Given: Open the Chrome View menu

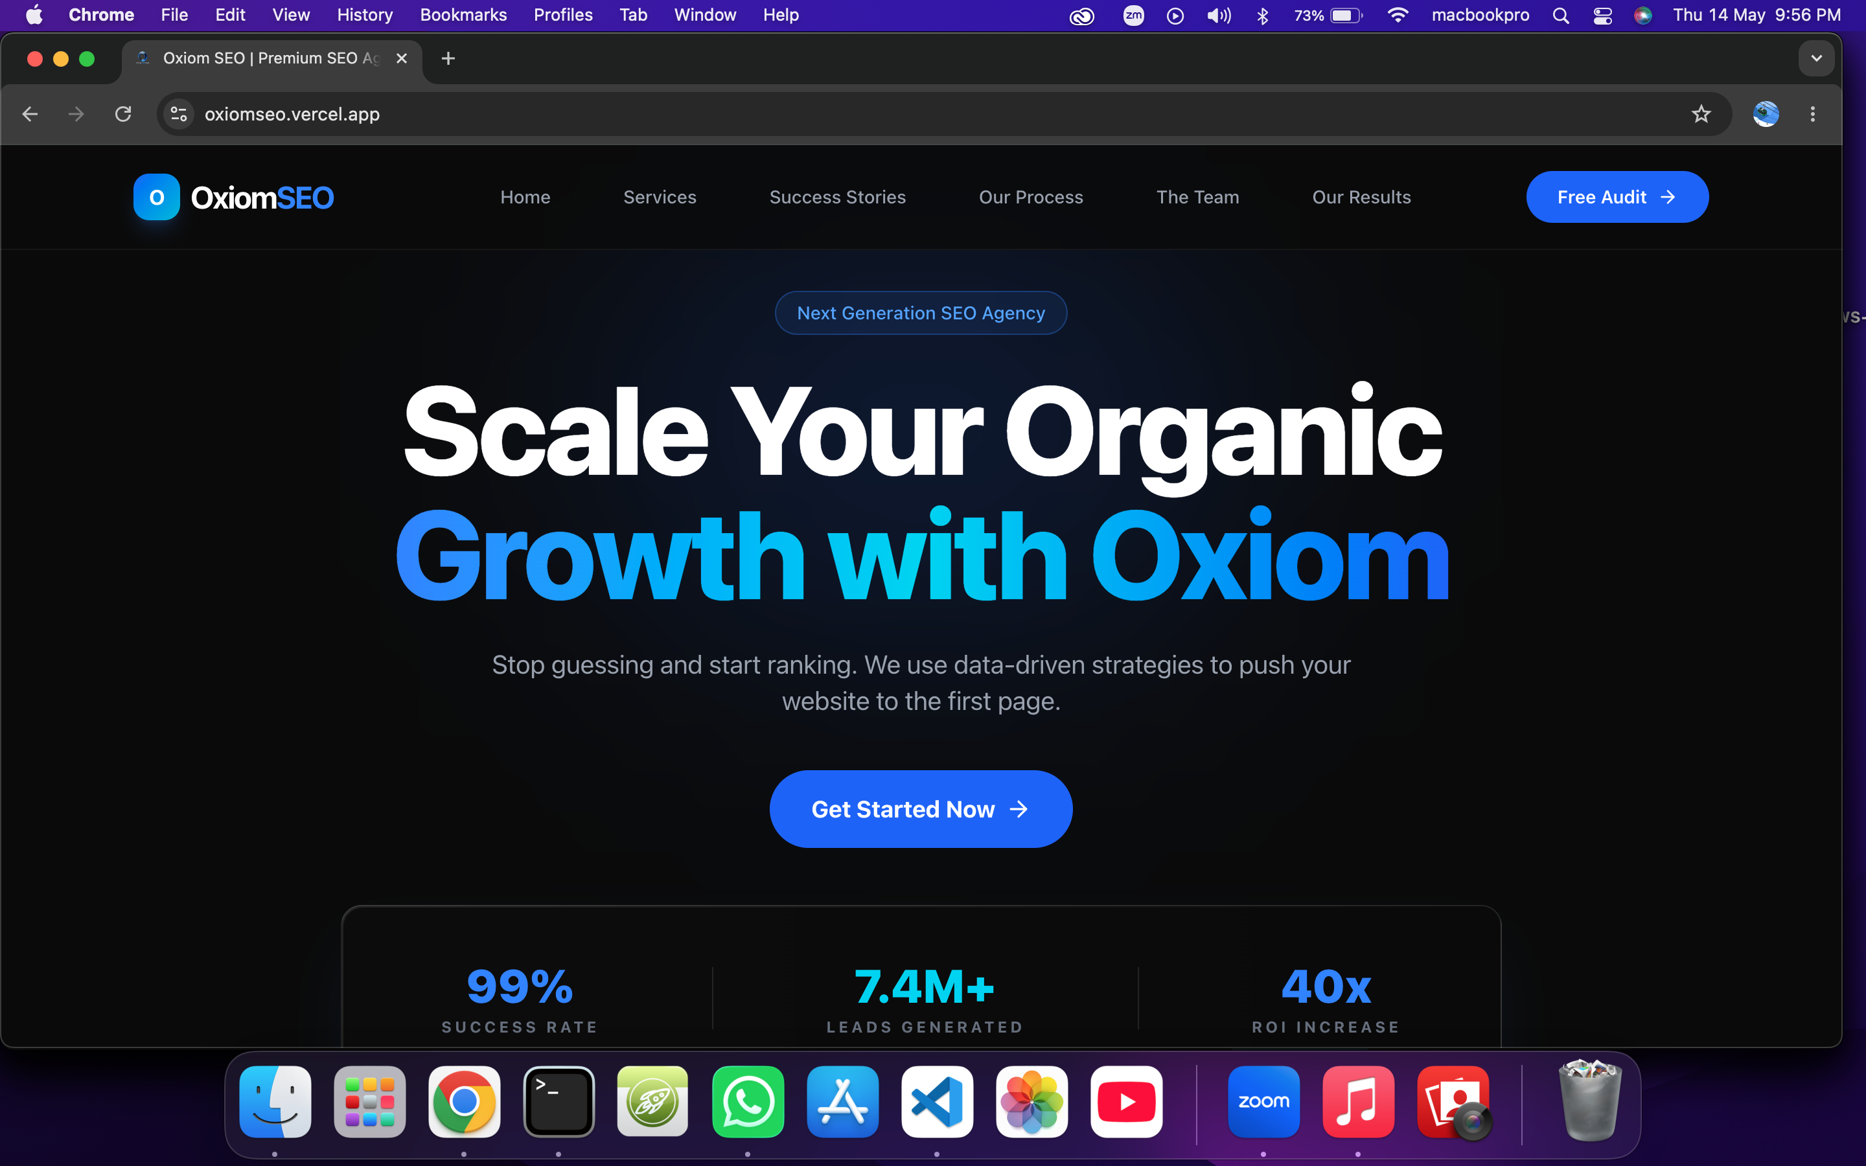Looking at the screenshot, I should click(291, 16).
